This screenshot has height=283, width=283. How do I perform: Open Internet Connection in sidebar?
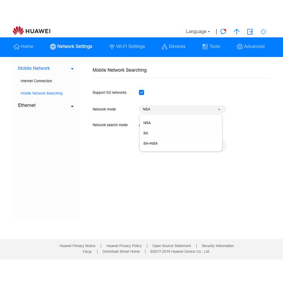(x=36, y=81)
